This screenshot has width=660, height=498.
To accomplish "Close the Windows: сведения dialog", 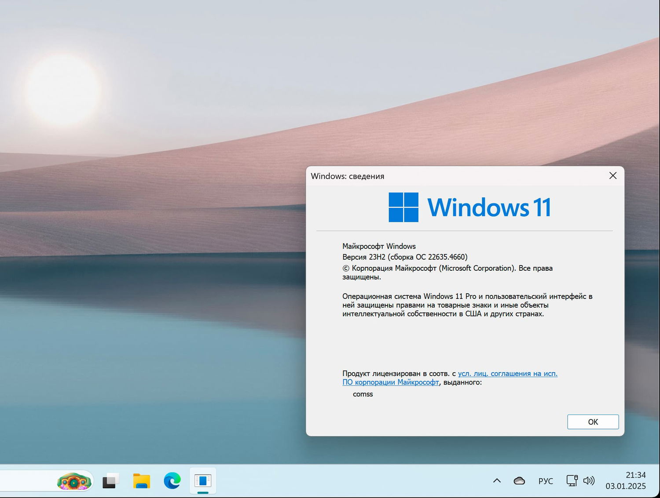I will 612,175.
